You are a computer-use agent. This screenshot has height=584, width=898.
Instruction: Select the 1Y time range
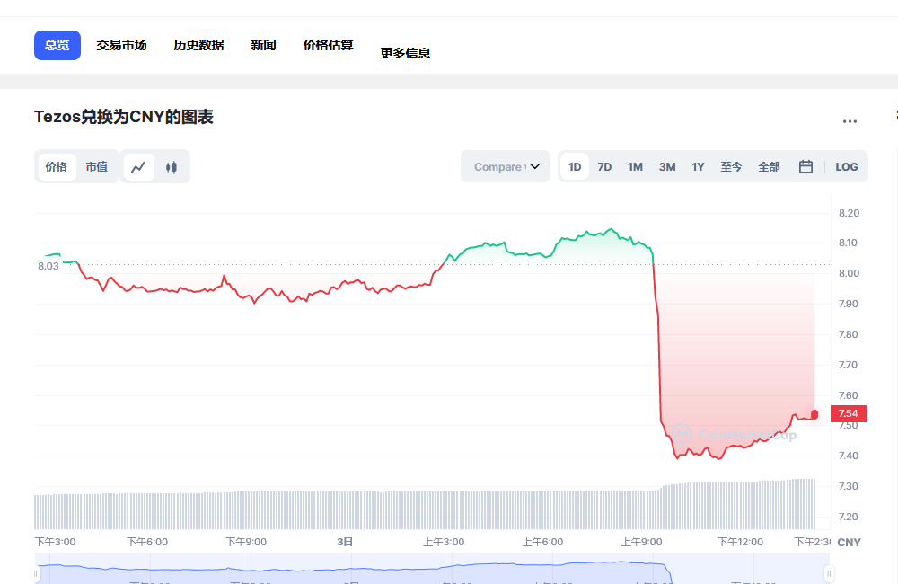[x=698, y=167]
